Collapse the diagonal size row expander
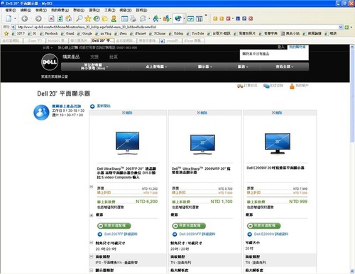 point(92,242)
